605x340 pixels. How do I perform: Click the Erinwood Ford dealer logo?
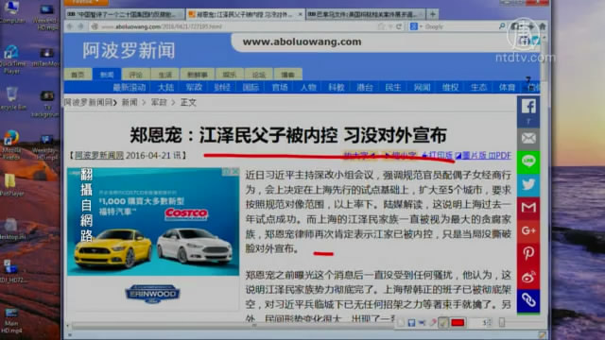(x=153, y=294)
